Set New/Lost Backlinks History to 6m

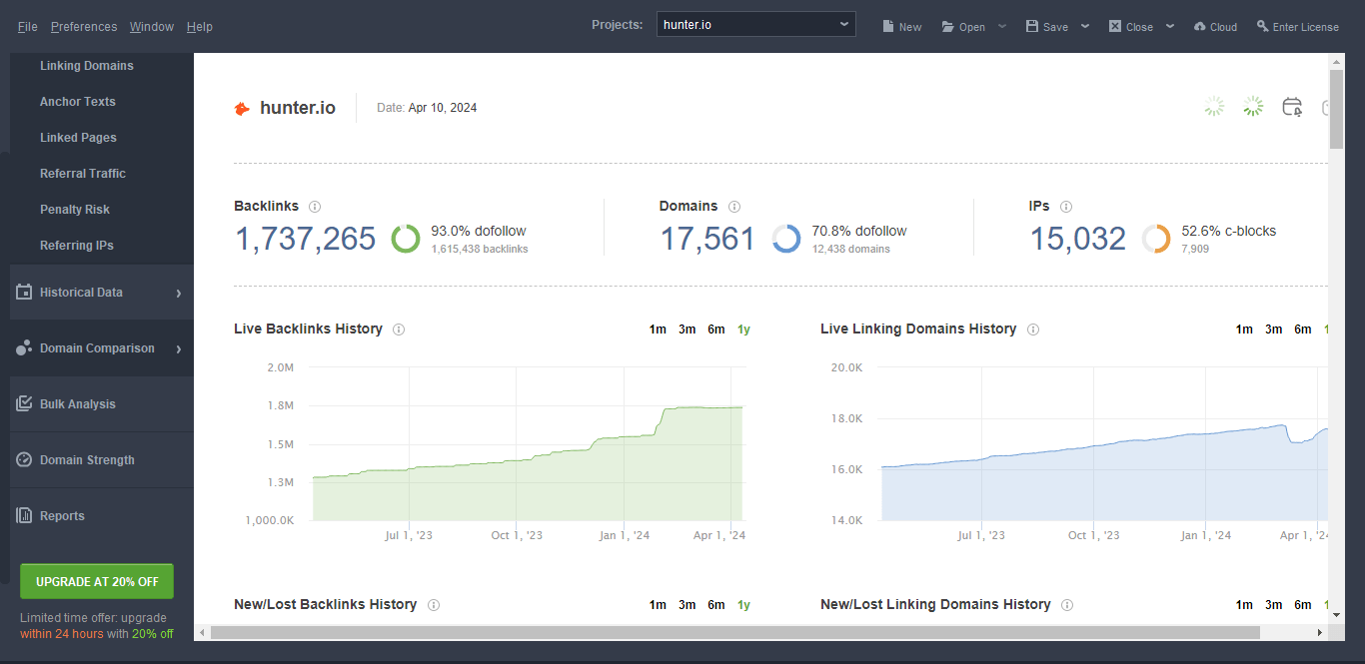[716, 605]
